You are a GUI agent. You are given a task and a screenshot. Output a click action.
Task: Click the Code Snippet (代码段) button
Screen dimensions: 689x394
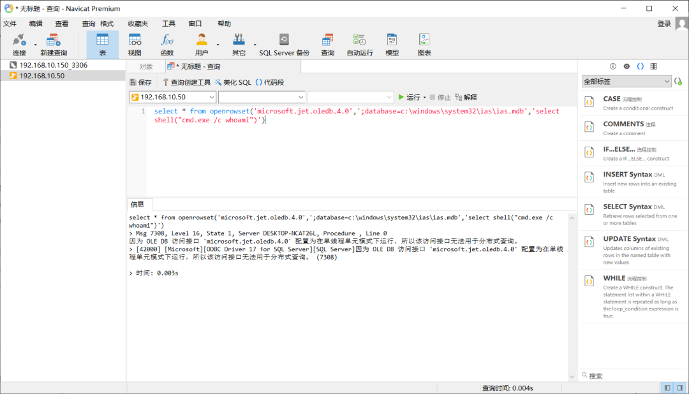[270, 82]
